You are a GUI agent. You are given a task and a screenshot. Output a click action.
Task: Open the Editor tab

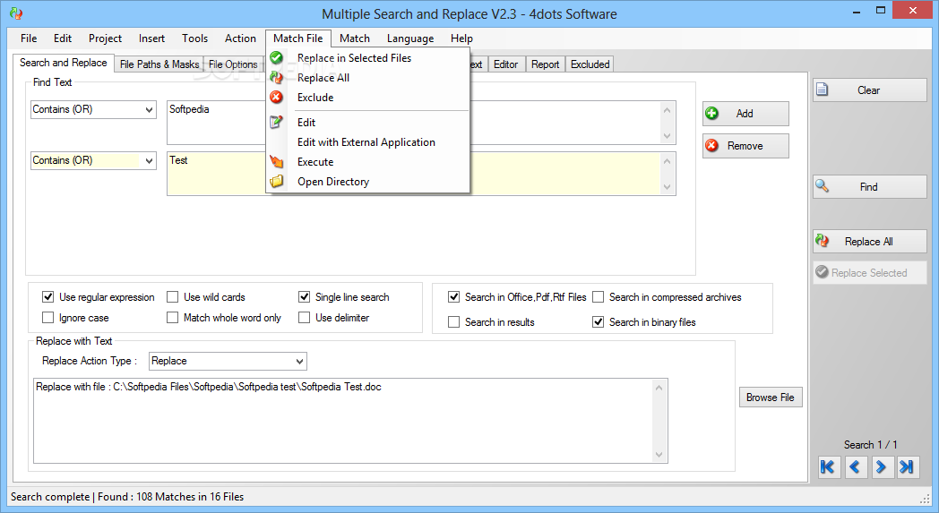click(x=505, y=64)
